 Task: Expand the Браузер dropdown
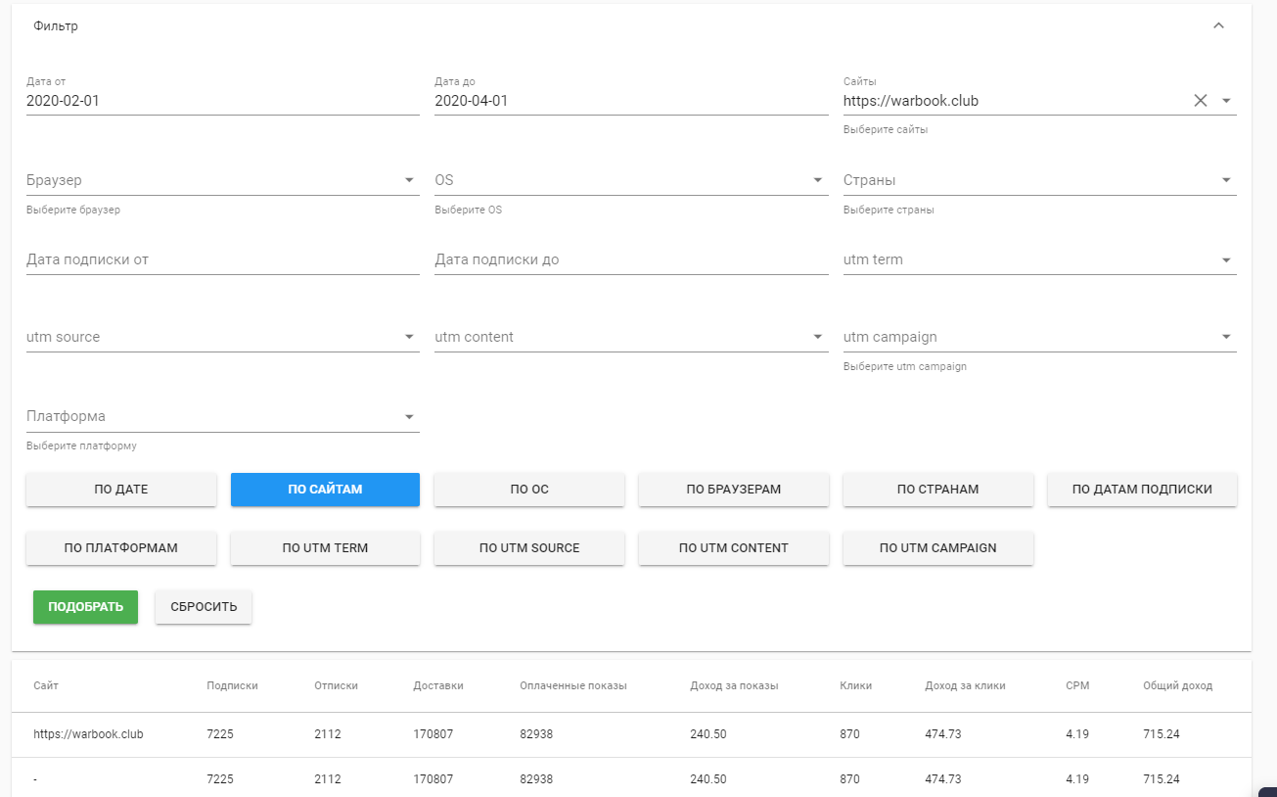409,180
